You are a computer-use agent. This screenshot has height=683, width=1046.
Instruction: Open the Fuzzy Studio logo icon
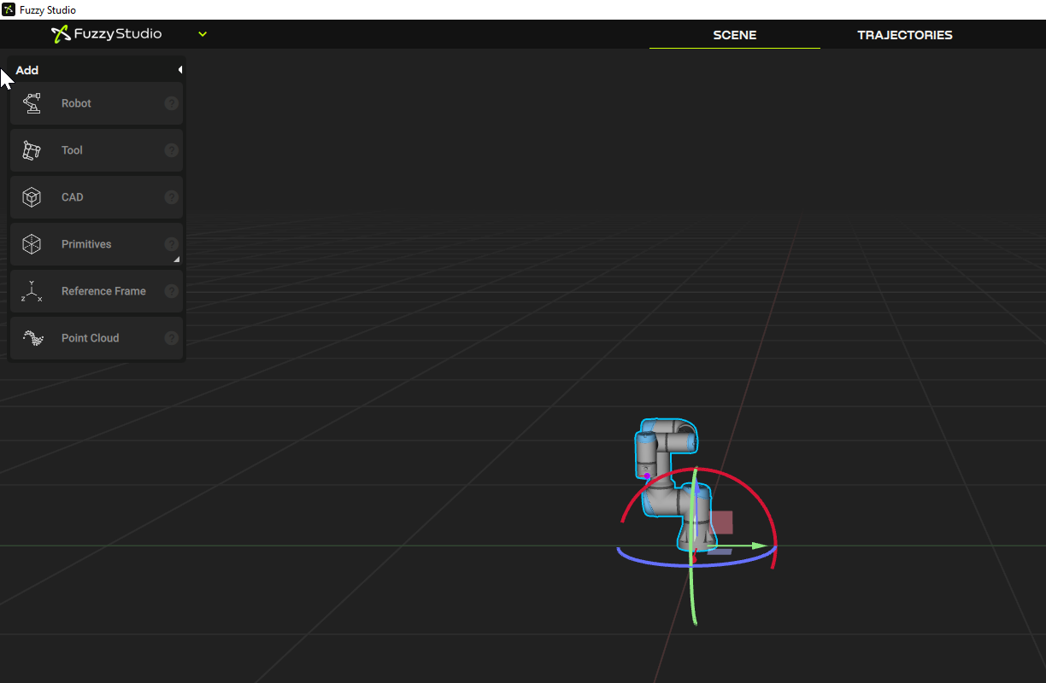[58, 34]
